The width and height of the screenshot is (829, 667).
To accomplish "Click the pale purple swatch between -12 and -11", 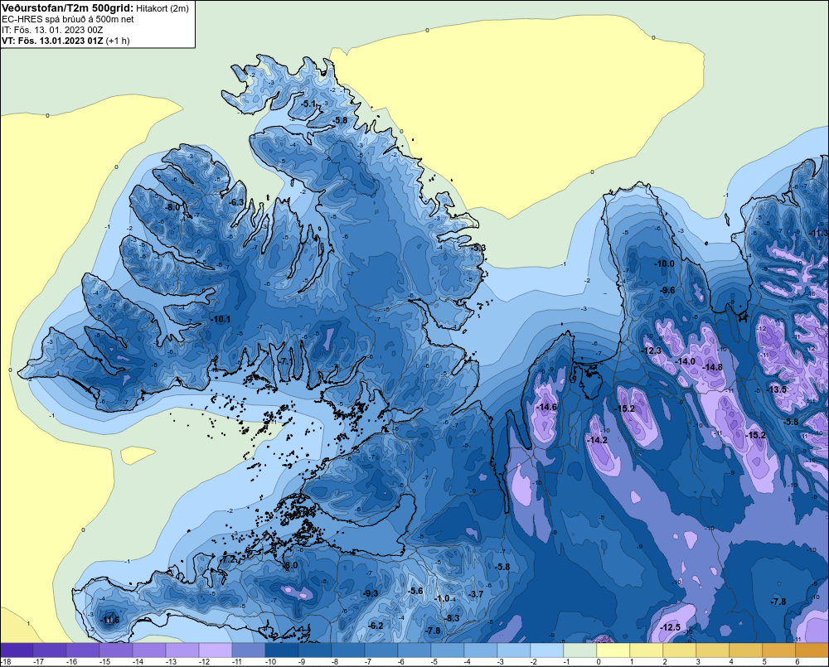I will click(x=216, y=650).
